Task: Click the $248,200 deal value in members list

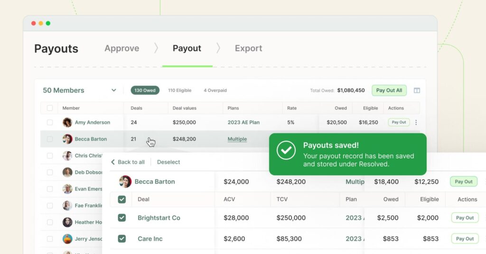Action: [x=184, y=139]
